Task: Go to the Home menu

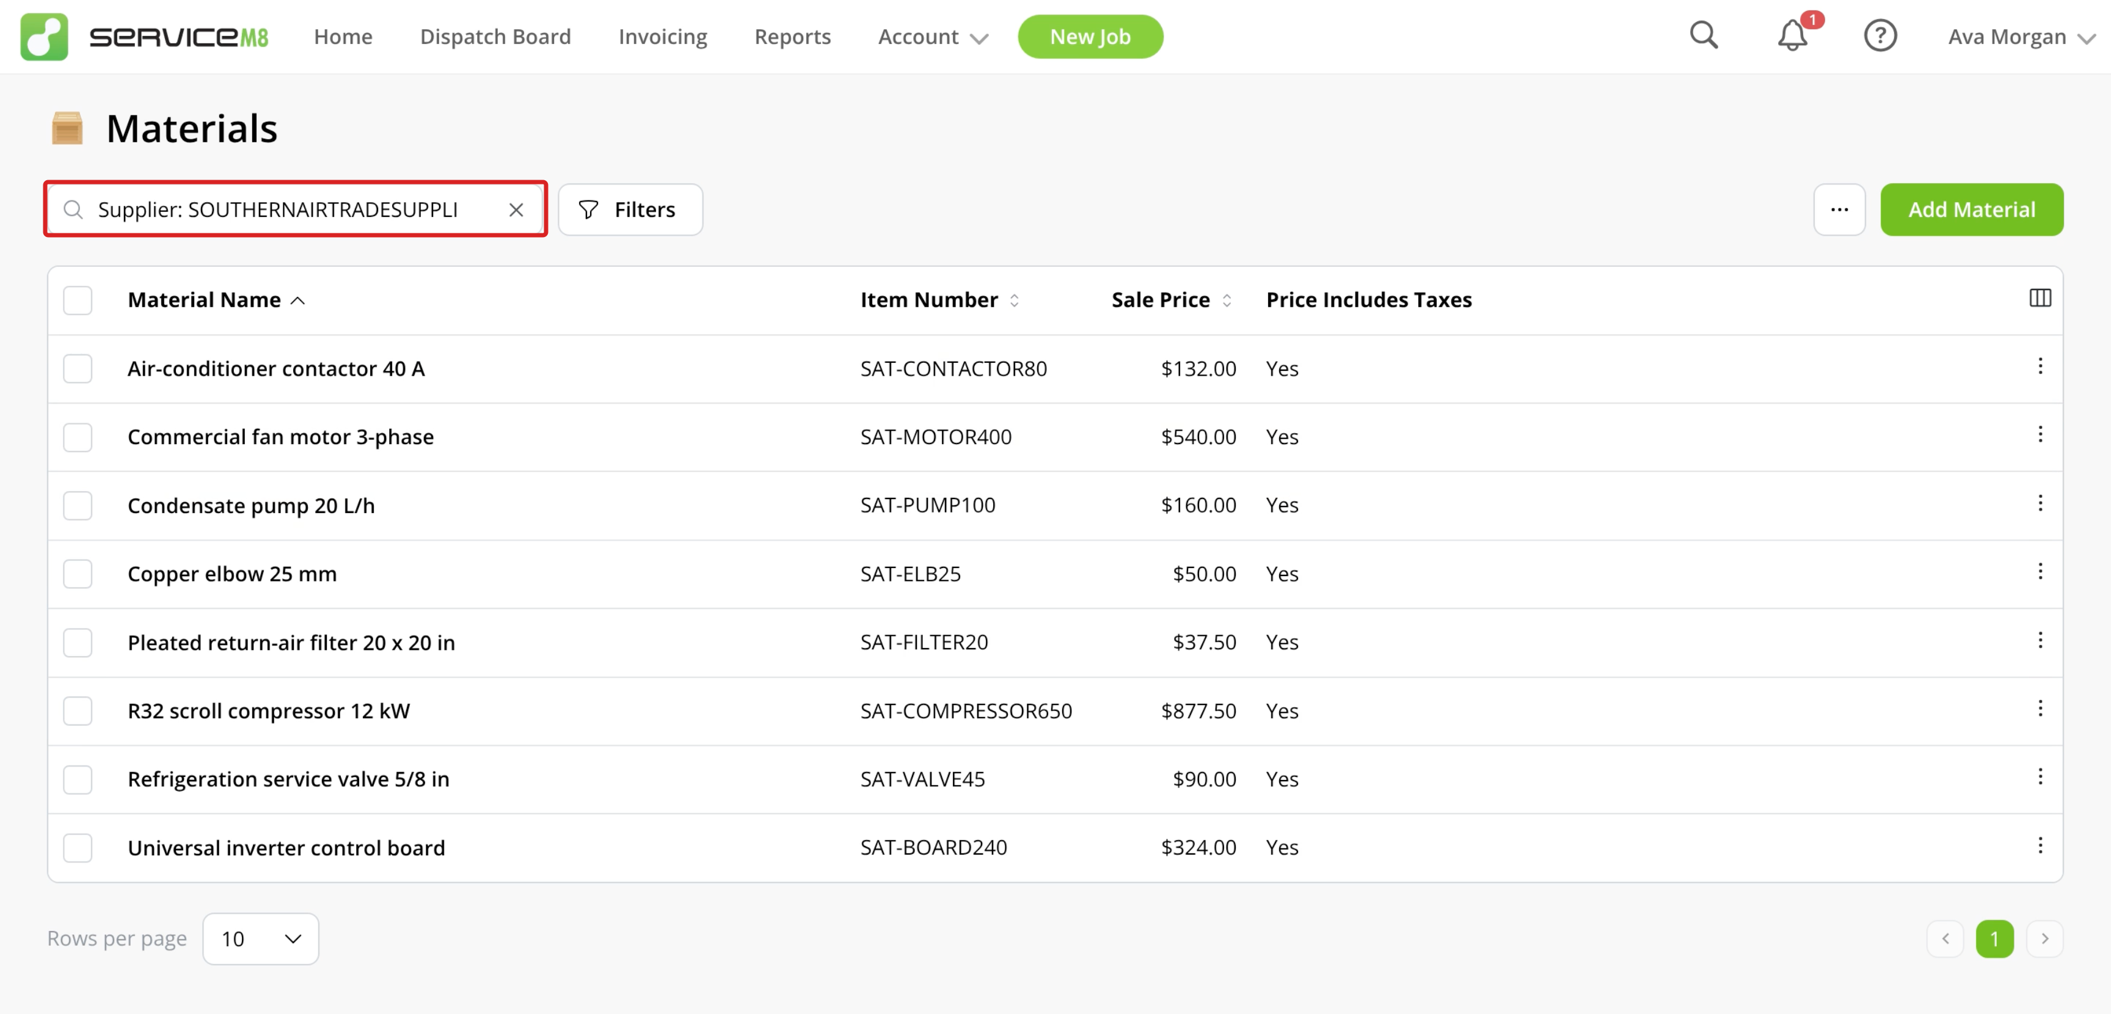Action: pos(343,37)
